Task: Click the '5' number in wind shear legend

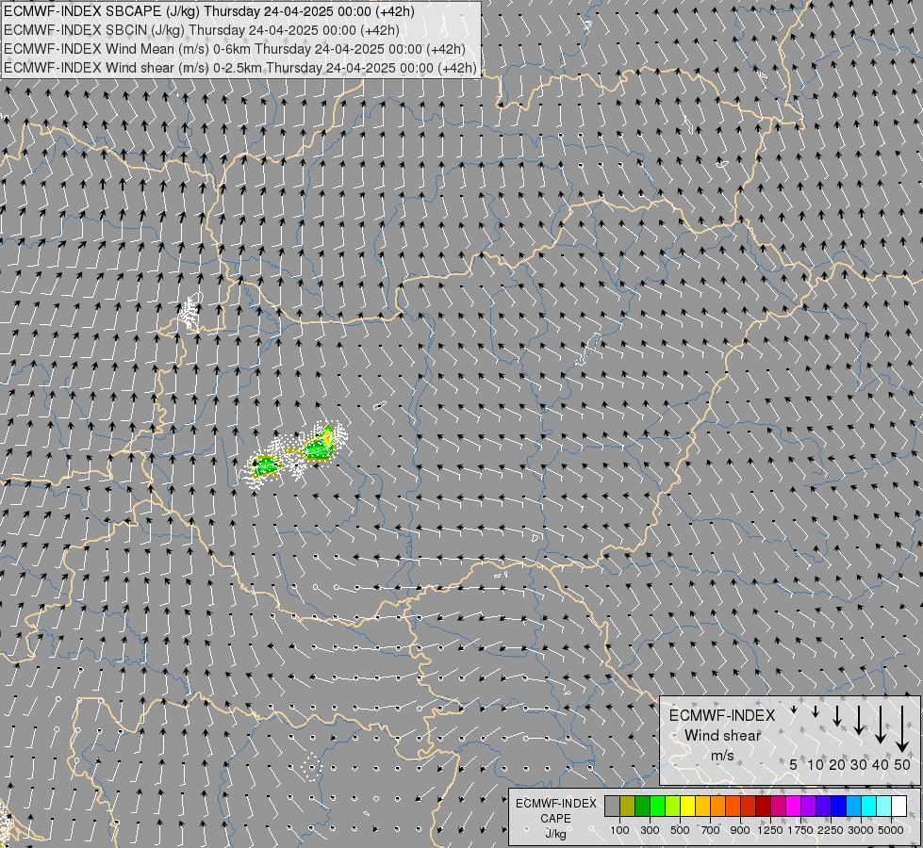Action: tap(794, 764)
